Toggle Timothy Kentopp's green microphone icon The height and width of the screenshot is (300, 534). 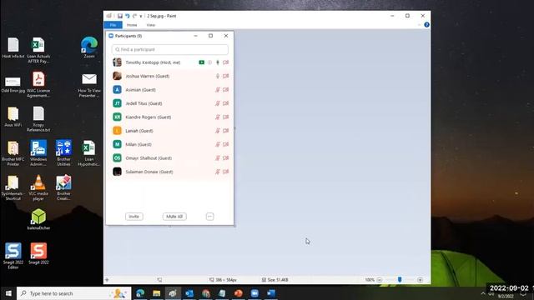click(x=218, y=62)
